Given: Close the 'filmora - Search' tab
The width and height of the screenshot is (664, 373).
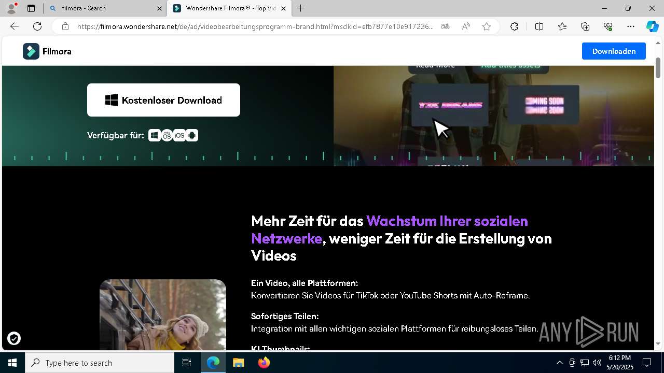Looking at the screenshot, I should click(x=159, y=8).
